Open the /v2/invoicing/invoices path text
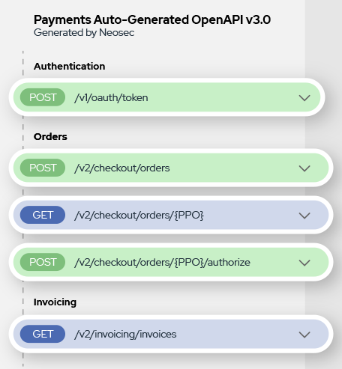Image resolution: width=342 pixels, height=369 pixels. 125,334
